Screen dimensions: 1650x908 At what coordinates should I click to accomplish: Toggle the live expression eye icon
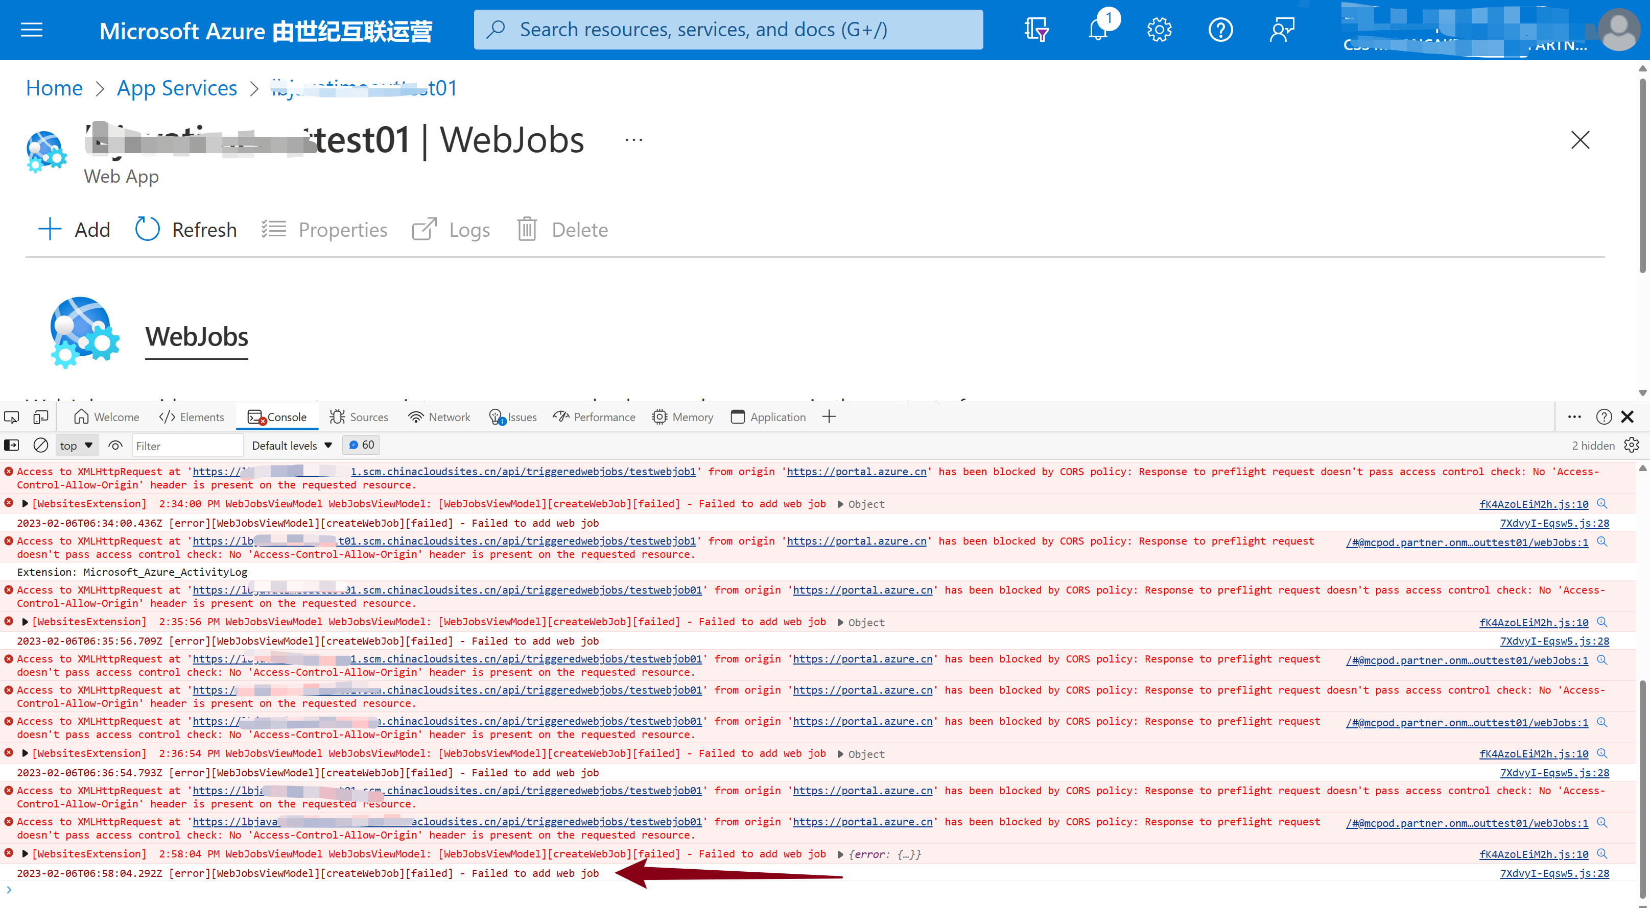[x=115, y=446]
